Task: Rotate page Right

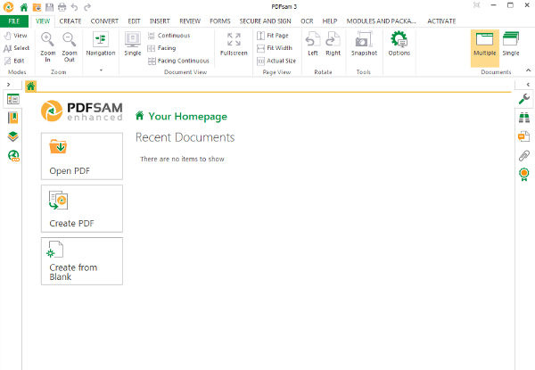Action: point(333,44)
